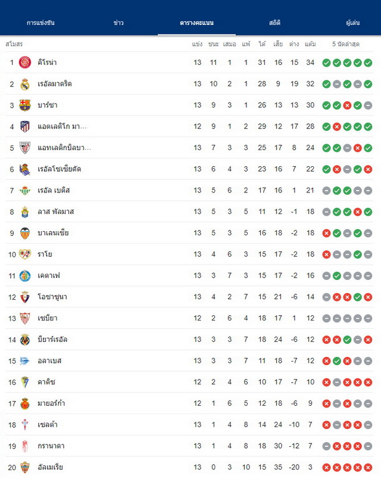This screenshot has width=381, height=479.
Task: Click the Real Sociedad crest icon
Action: coord(25,169)
